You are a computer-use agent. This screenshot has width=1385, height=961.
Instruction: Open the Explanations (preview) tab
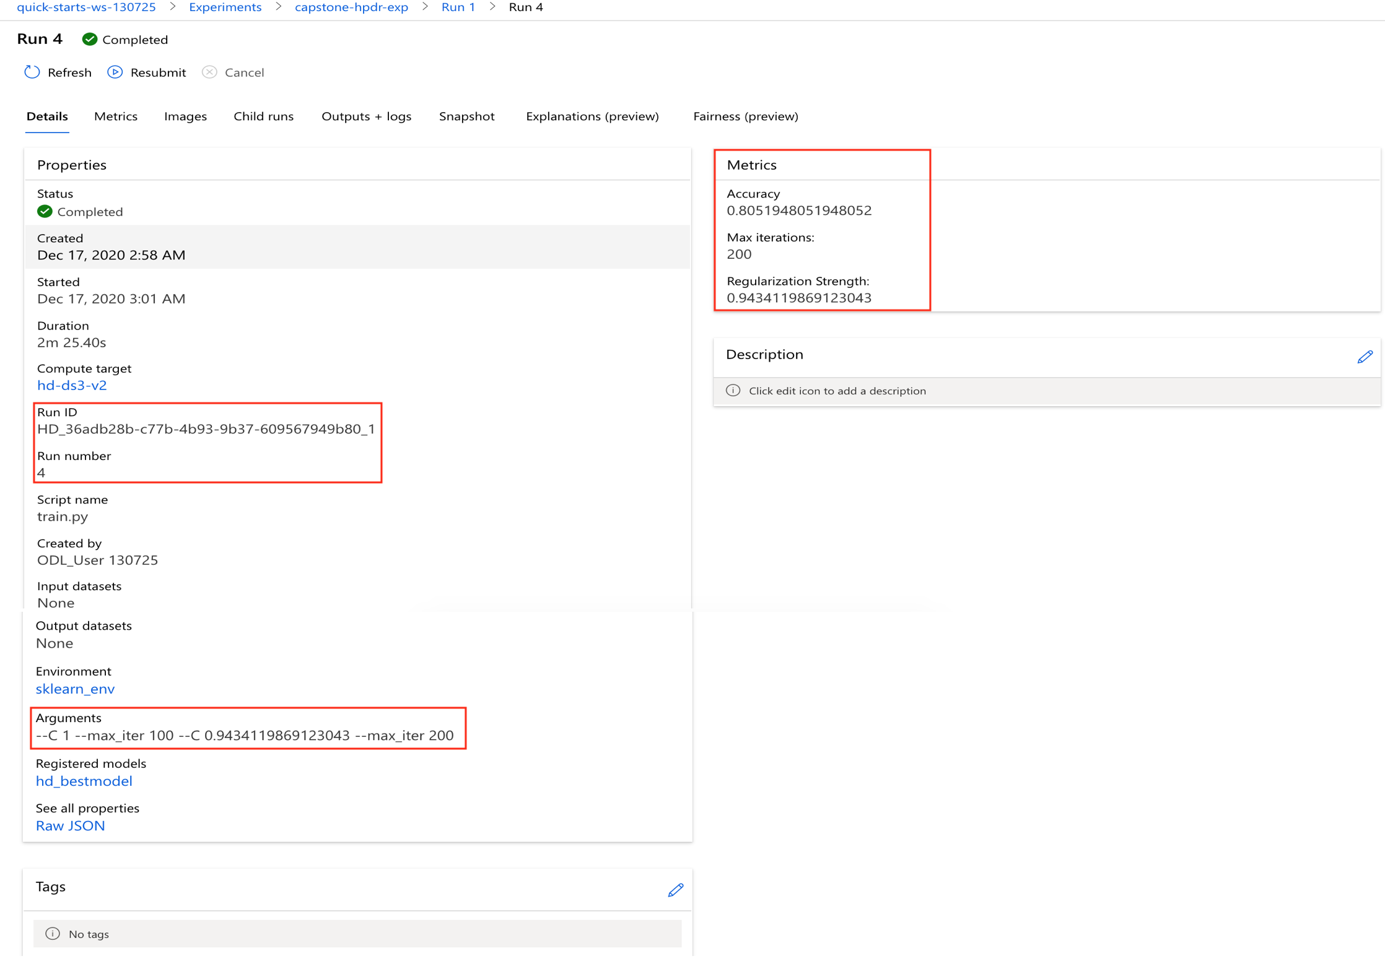[592, 116]
